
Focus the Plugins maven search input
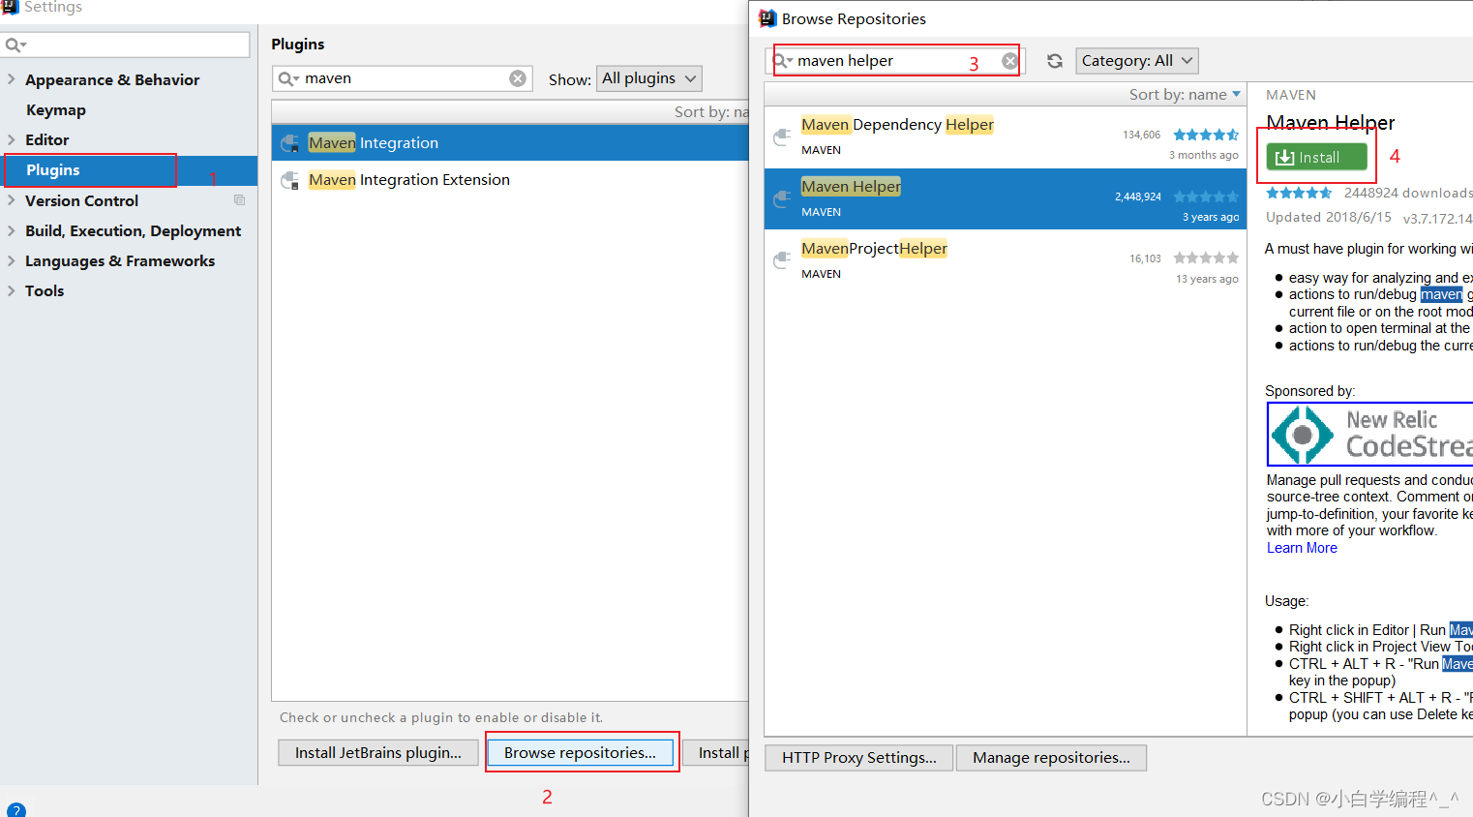pos(405,78)
